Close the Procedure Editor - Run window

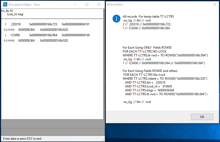[99, 4]
